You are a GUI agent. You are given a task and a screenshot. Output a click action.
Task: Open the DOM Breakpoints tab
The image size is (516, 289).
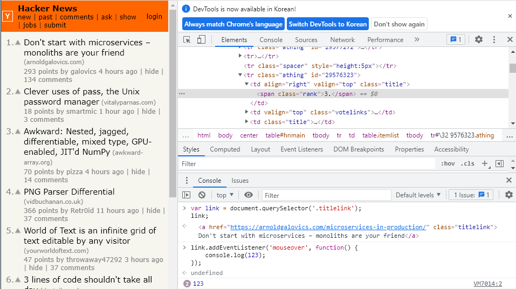359,149
